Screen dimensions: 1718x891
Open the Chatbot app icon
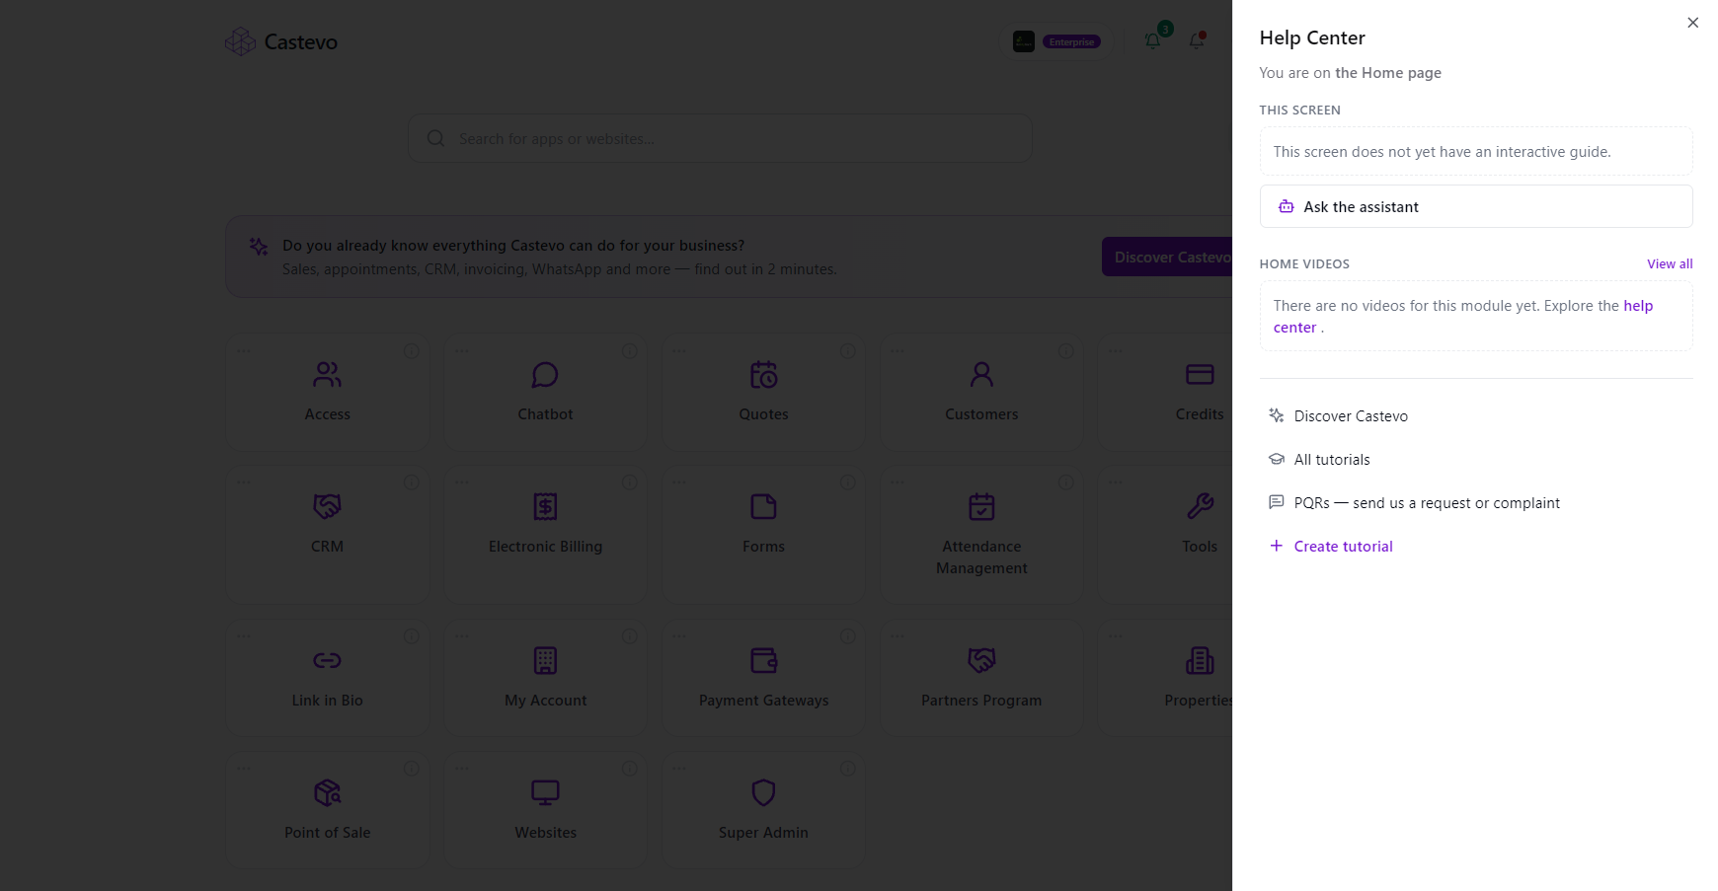[545, 375]
